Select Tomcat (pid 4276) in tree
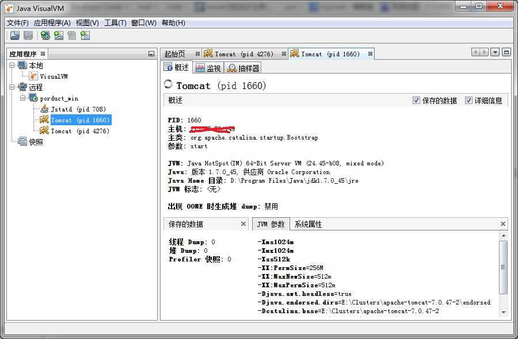This screenshot has width=518, height=339. click(80, 131)
